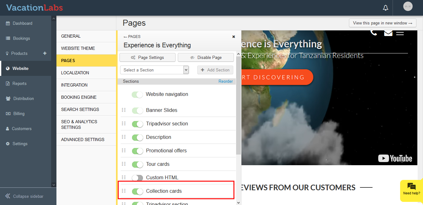The width and height of the screenshot is (423, 205).
Task: Turn off the Tour cards toggle
Action: (137, 164)
